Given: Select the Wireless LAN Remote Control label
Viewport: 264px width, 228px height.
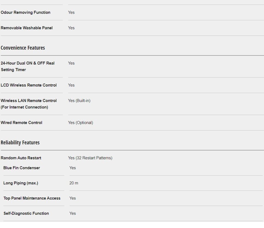Looking at the screenshot, I should tap(29, 104).
